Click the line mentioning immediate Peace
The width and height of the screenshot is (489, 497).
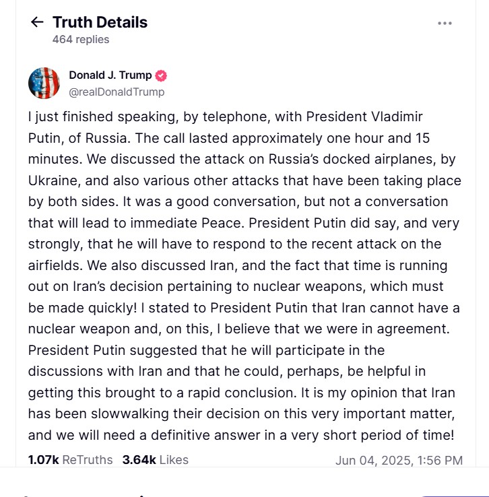coord(244,223)
